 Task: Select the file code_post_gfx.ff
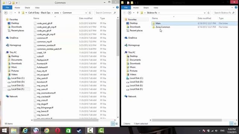tap(44, 23)
